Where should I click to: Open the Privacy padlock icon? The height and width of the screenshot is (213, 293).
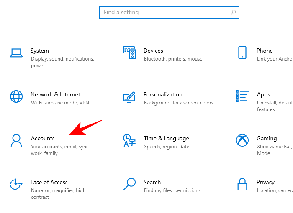tap(242, 184)
